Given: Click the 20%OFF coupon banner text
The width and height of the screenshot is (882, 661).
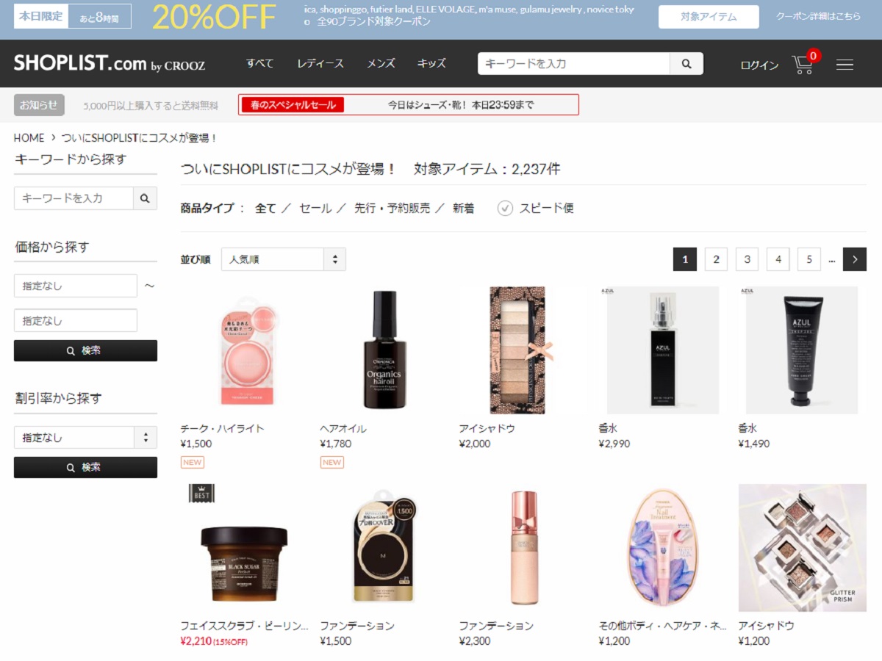Looking at the screenshot, I should click(215, 18).
